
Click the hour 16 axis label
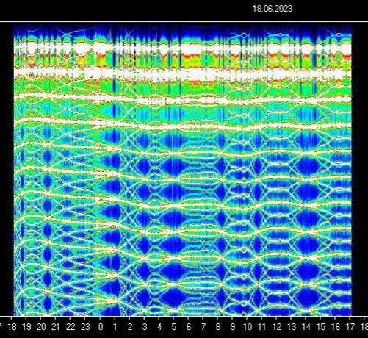pyautogui.click(x=336, y=327)
